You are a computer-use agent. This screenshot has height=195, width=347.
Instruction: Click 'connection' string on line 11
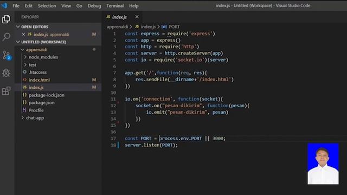pyautogui.click(x=157, y=99)
